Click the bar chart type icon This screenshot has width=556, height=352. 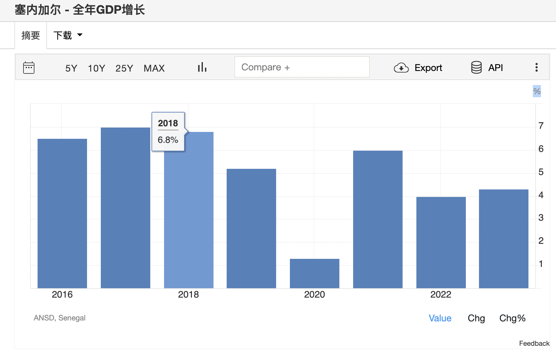point(202,68)
